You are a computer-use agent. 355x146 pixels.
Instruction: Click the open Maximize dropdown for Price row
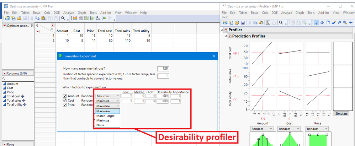(107, 106)
